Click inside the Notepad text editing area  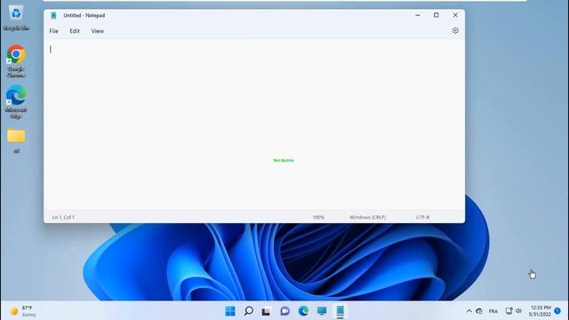(254, 124)
